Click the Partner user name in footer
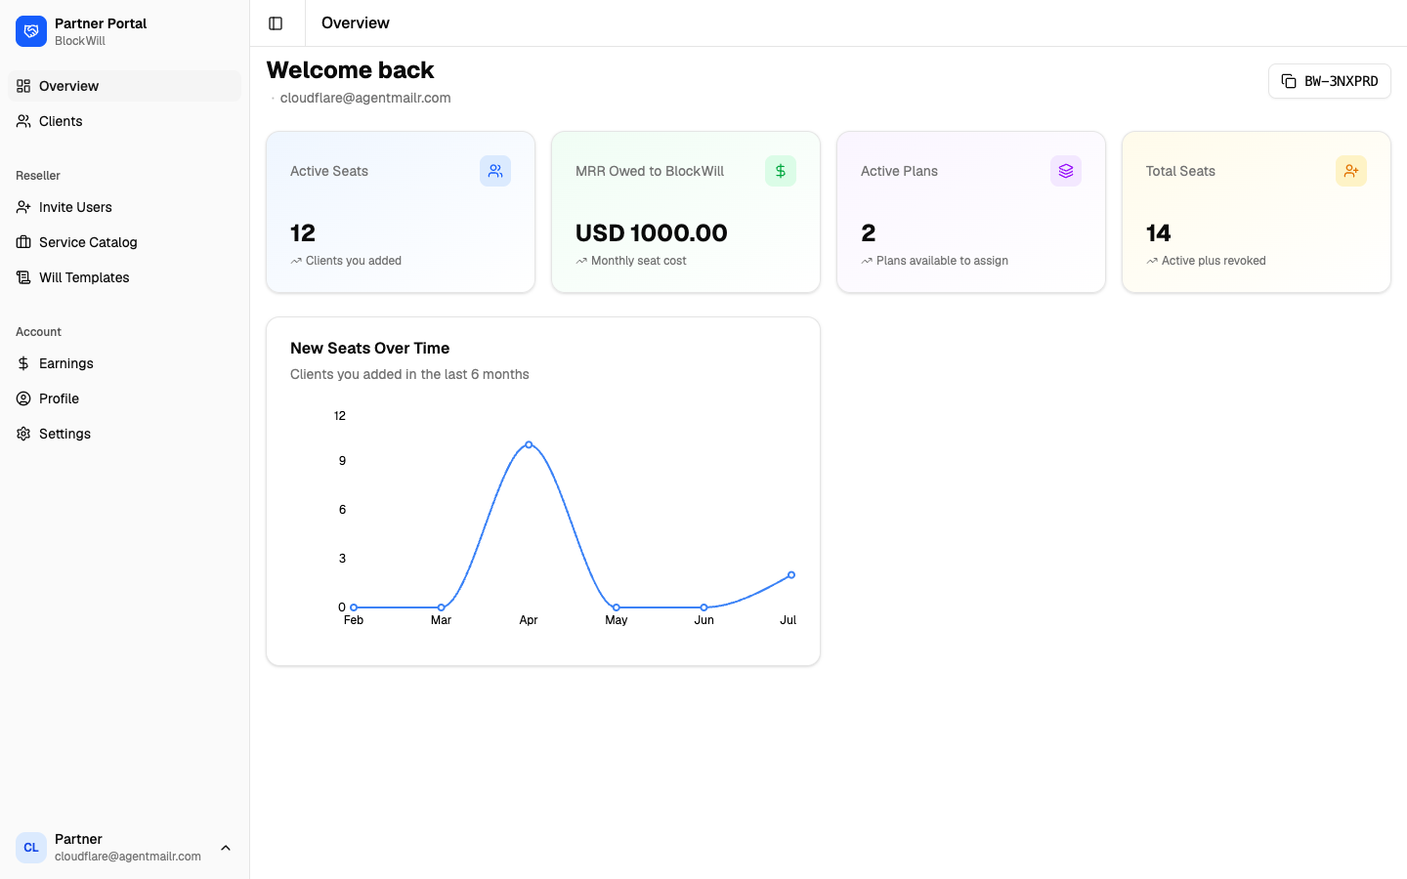Viewport: 1407px width, 879px height. coord(78,839)
